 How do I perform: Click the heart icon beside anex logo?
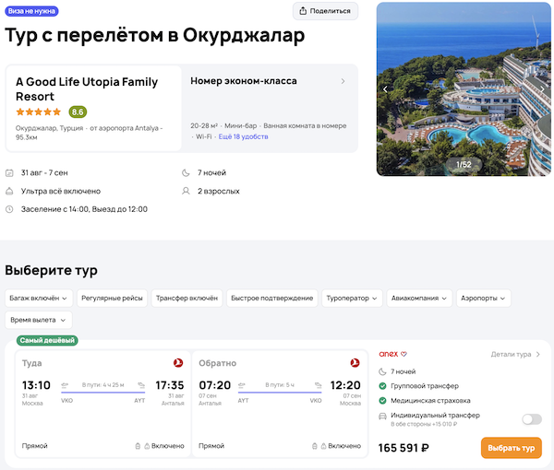coord(403,354)
